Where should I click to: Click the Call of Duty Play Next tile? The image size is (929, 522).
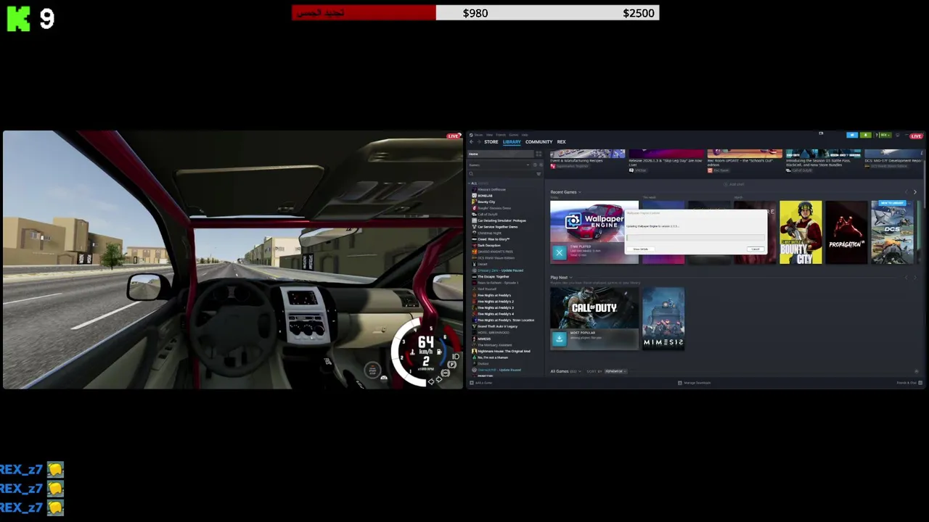(x=594, y=318)
